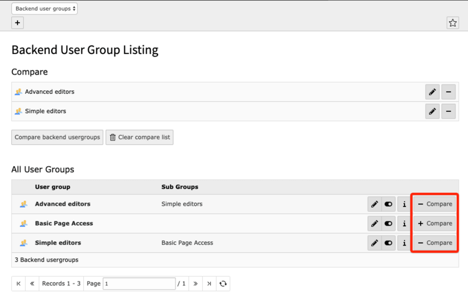The height and width of the screenshot is (304, 468).
Task: Edit Simple editors in the Compare list
Action: (x=432, y=111)
